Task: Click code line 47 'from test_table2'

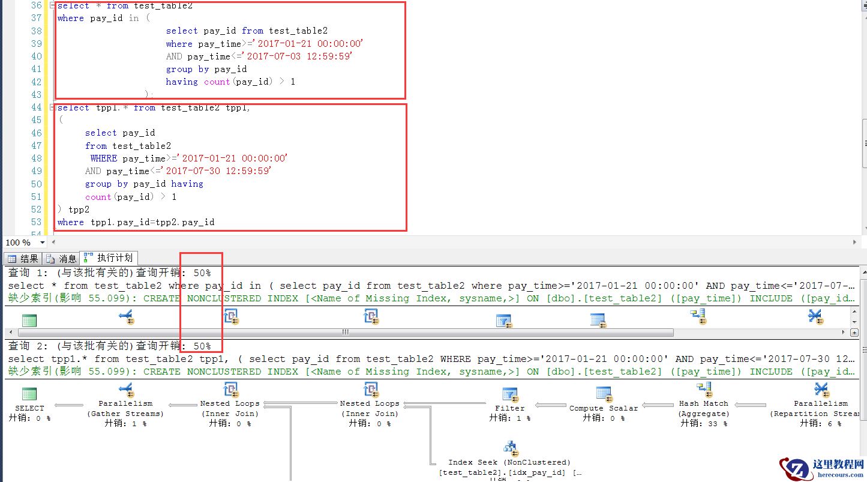Action: pyautogui.click(x=128, y=146)
